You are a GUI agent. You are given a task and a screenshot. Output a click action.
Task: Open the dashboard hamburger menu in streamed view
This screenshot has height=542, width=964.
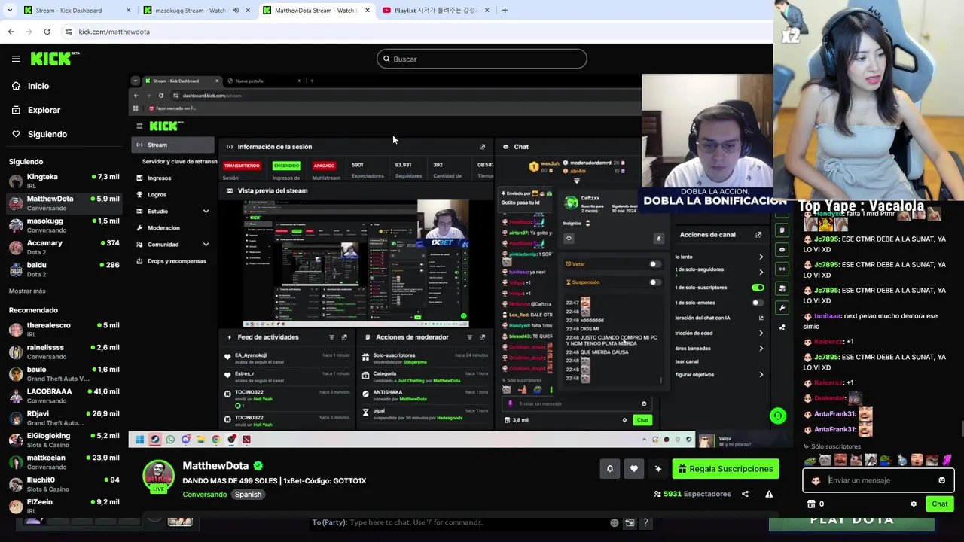(x=139, y=126)
